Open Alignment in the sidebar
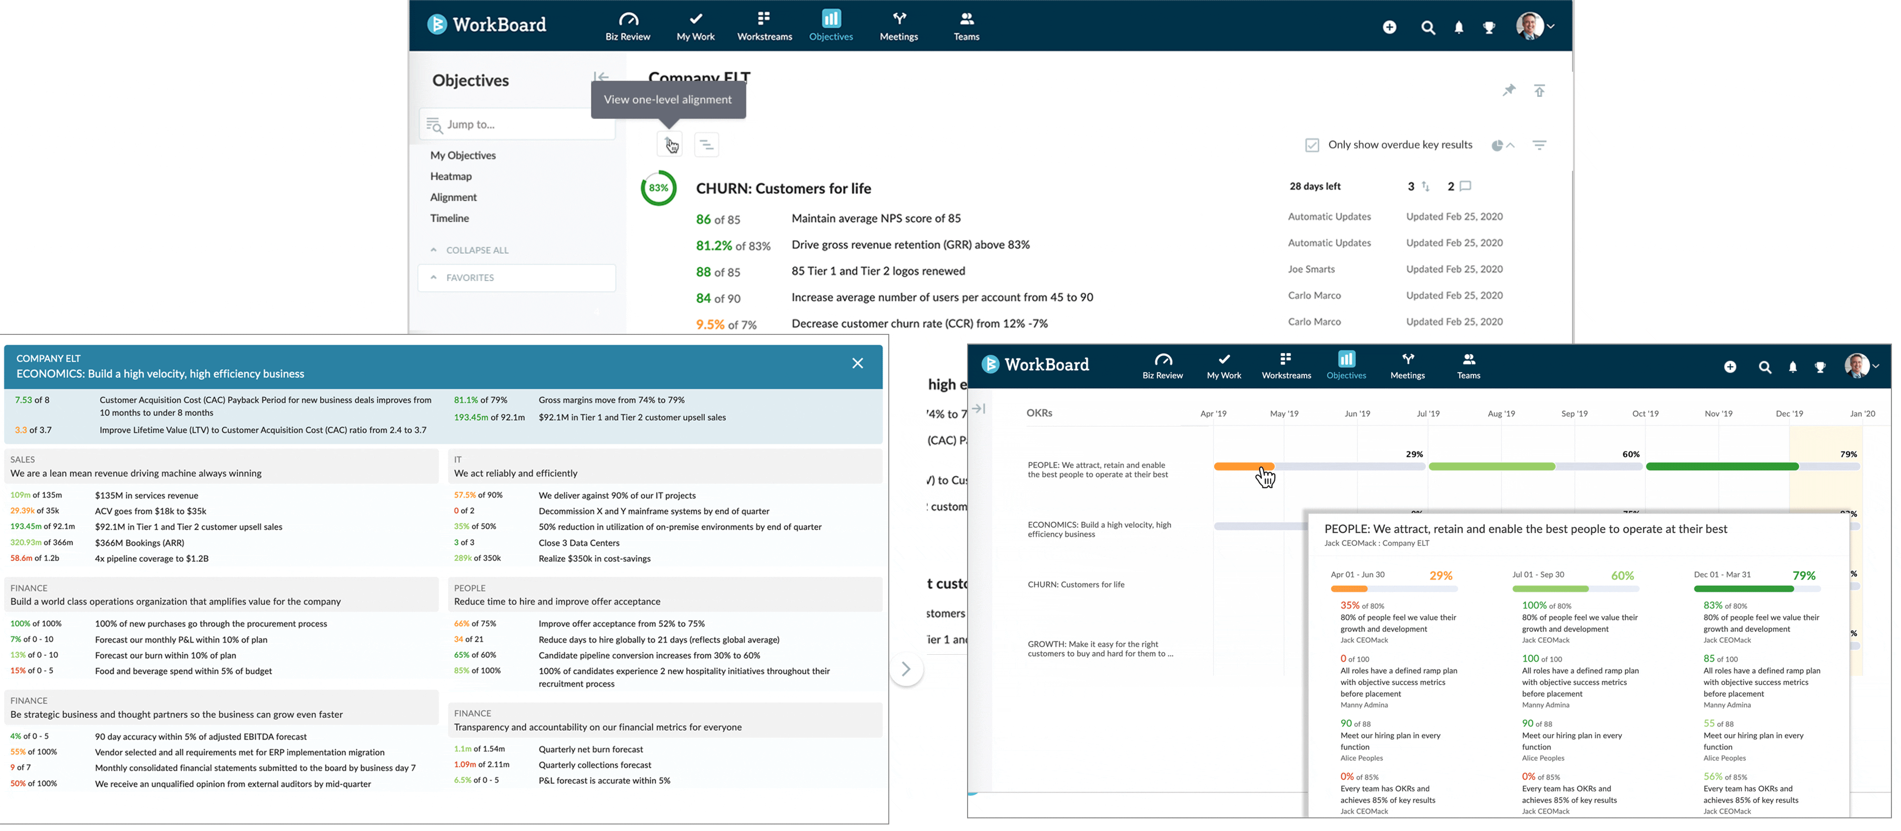This screenshot has width=1901, height=831. pyautogui.click(x=453, y=198)
